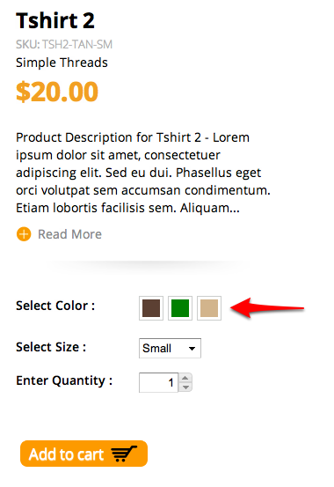Decrease quantity with the down stepper arrow
Image resolution: width=334 pixels, height=487 pixels.
185,387
